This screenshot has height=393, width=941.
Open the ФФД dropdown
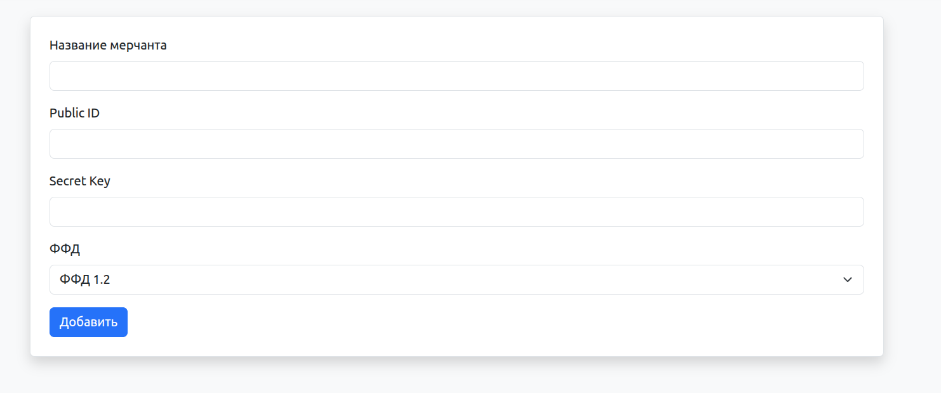(456, 280)
